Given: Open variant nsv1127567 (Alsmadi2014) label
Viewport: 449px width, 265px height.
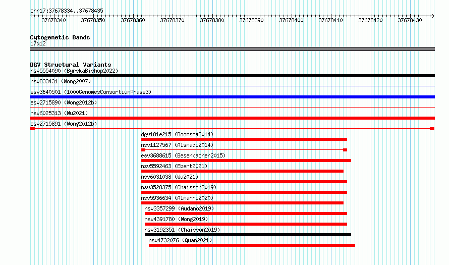Looking at the screenshot, I should [x=177, y=145].
